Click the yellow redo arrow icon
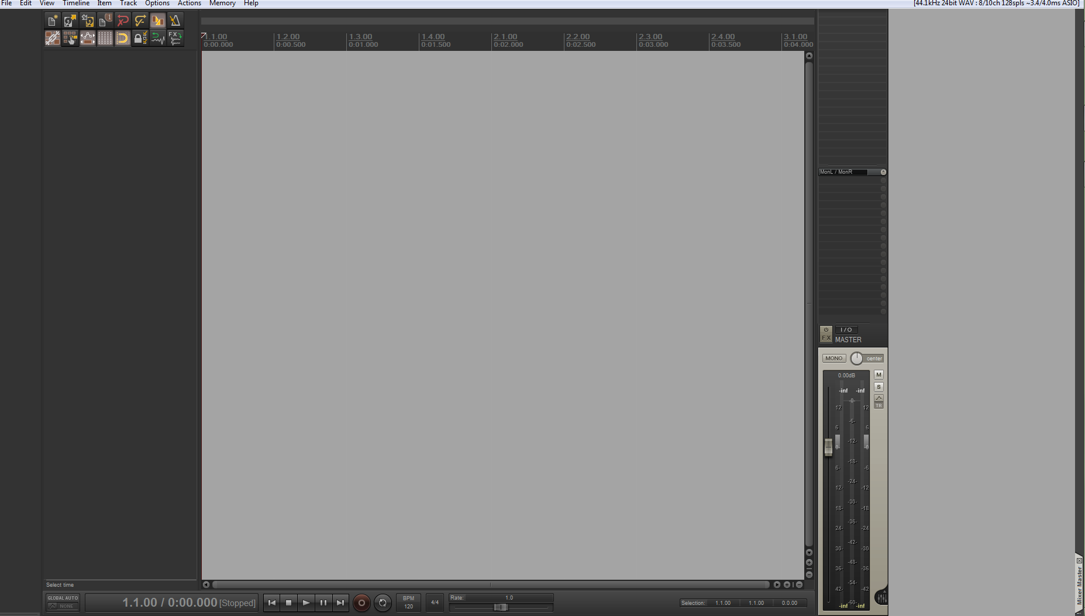The width and height of the screenshot is (1085, 616). click(x=140, y=21)
